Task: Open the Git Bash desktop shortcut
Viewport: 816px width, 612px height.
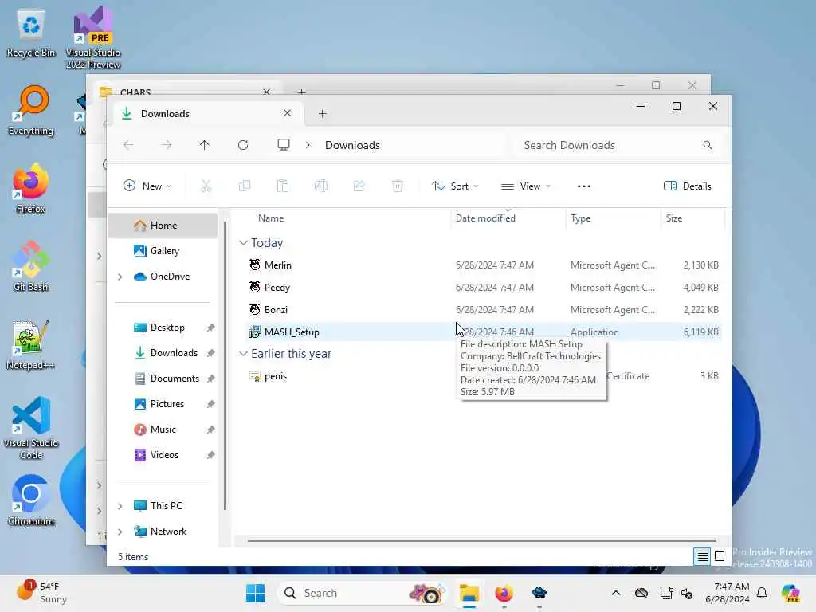Action: (31, 267)
